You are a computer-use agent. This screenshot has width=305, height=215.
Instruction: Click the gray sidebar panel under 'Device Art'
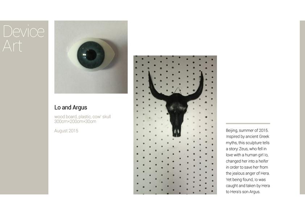(24, 124)
